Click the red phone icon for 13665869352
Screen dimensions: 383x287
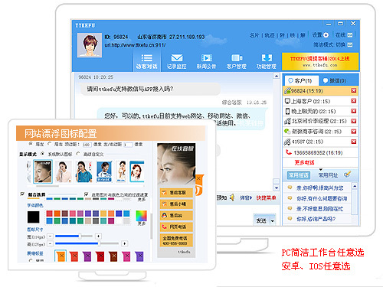[x=289, y=152]
